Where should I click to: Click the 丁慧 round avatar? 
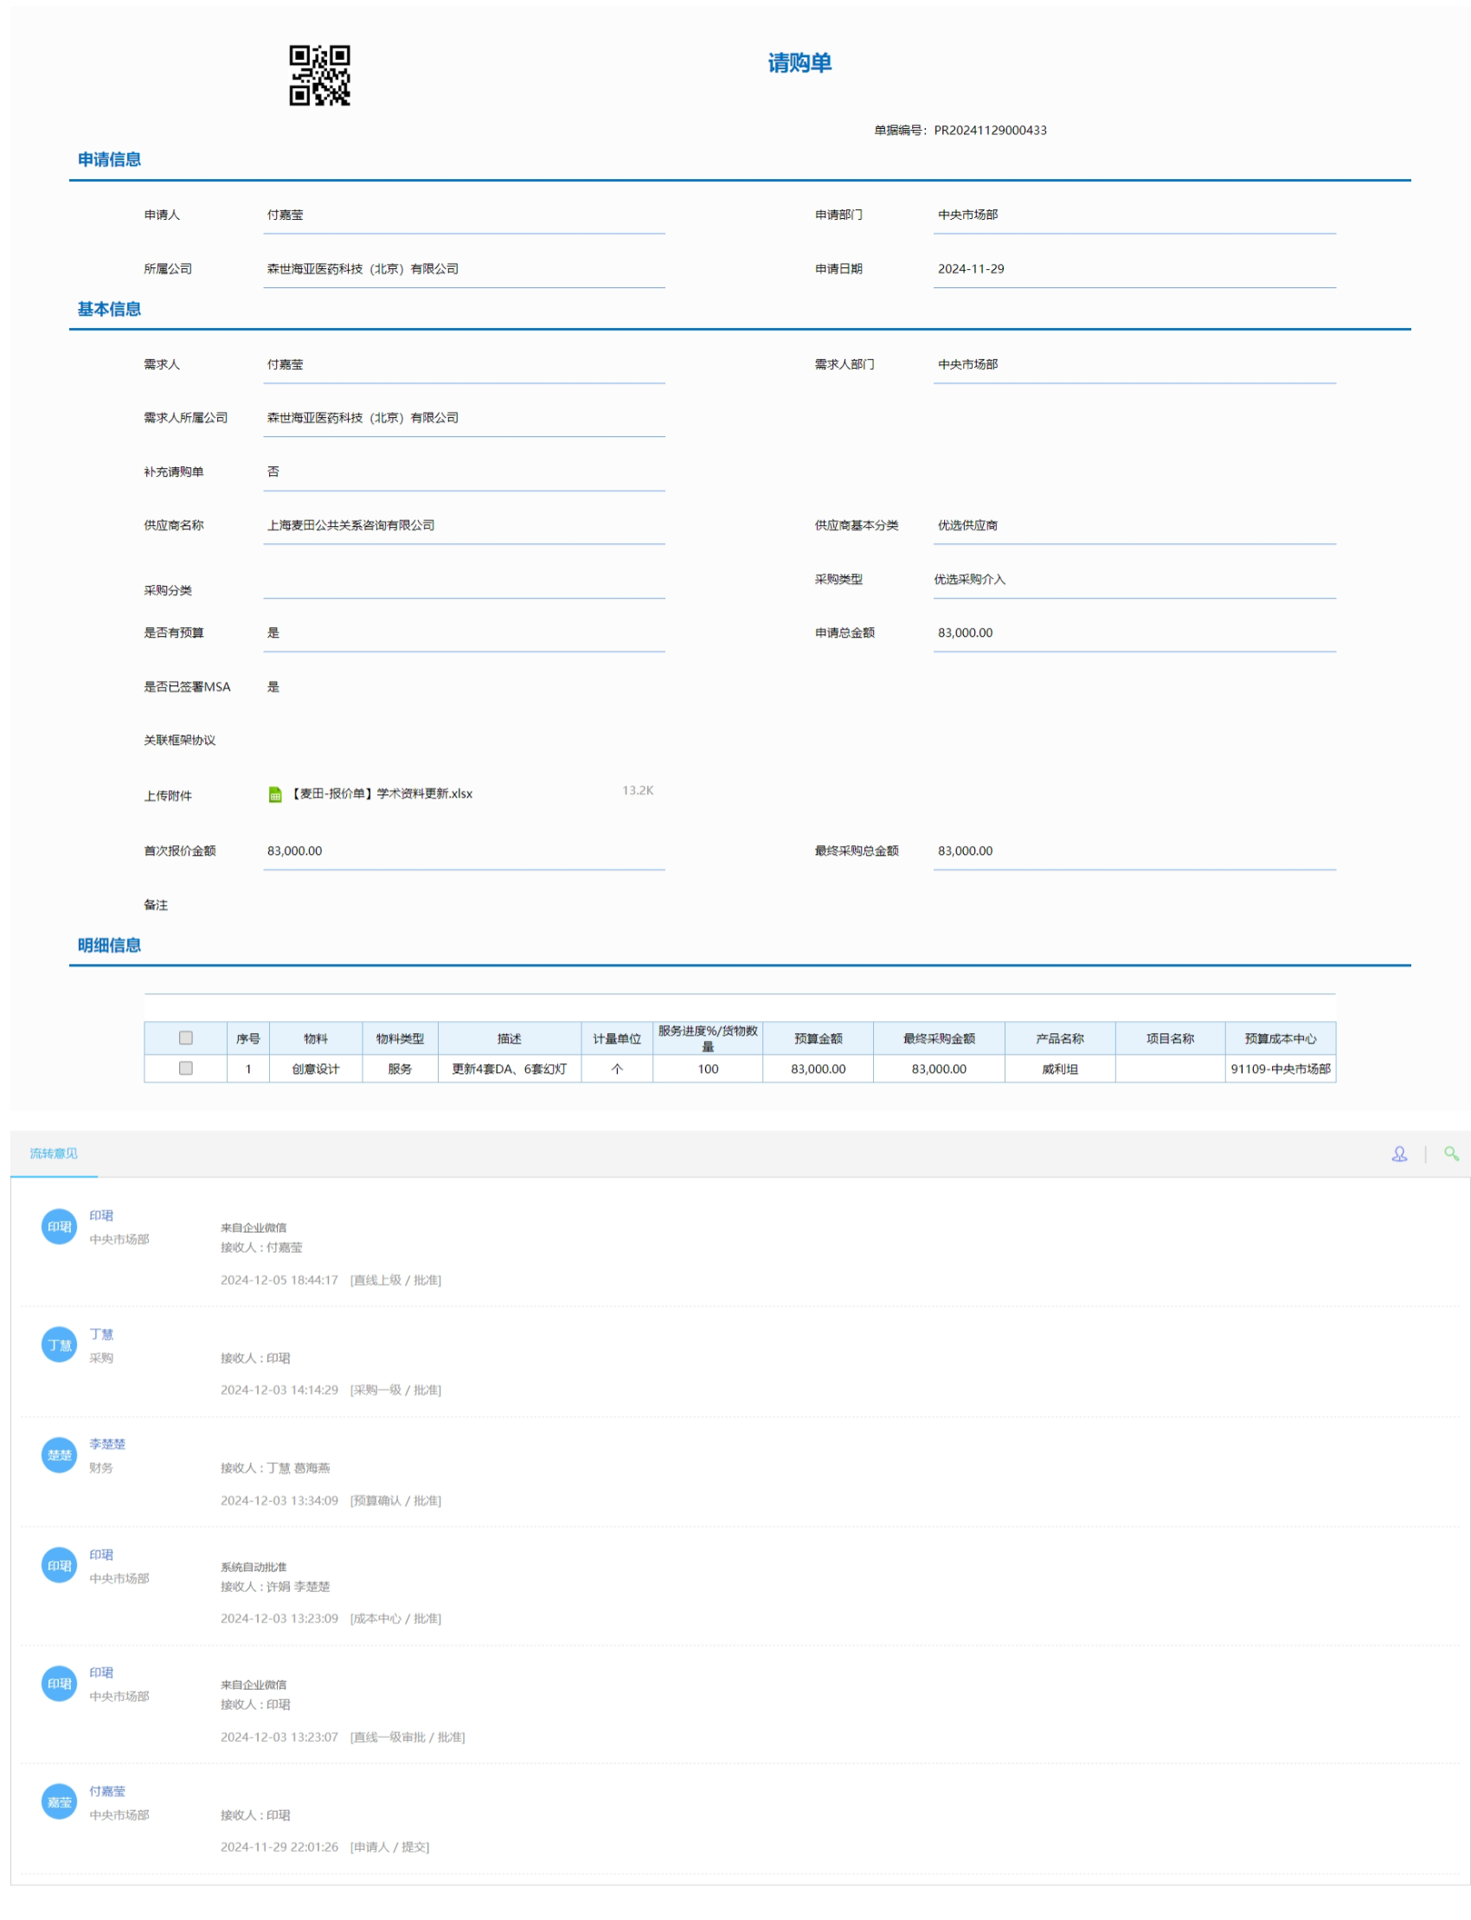[x=60, y=1345]
